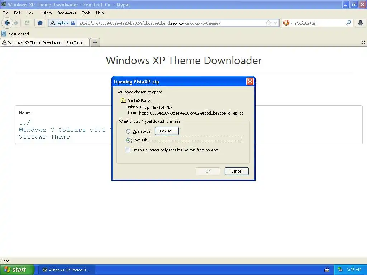367x275 pixels.
Task: Open the Help menu
Action: [100, 13]
